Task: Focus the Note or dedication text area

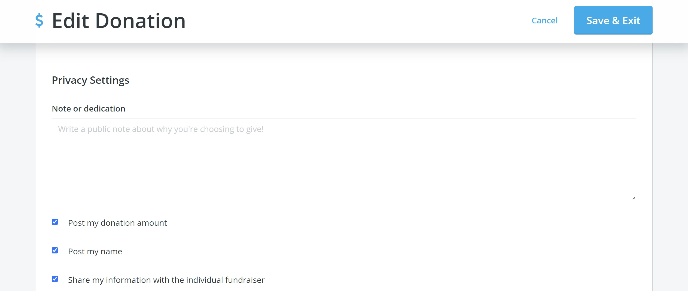Action: [344, 159]
